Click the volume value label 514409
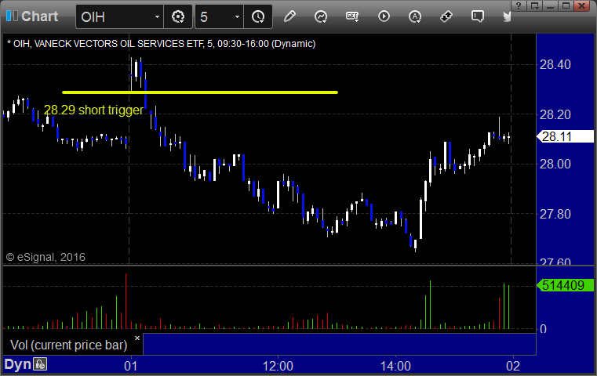The width and height of the screenshot is (597, 376). tap(565, 285)
